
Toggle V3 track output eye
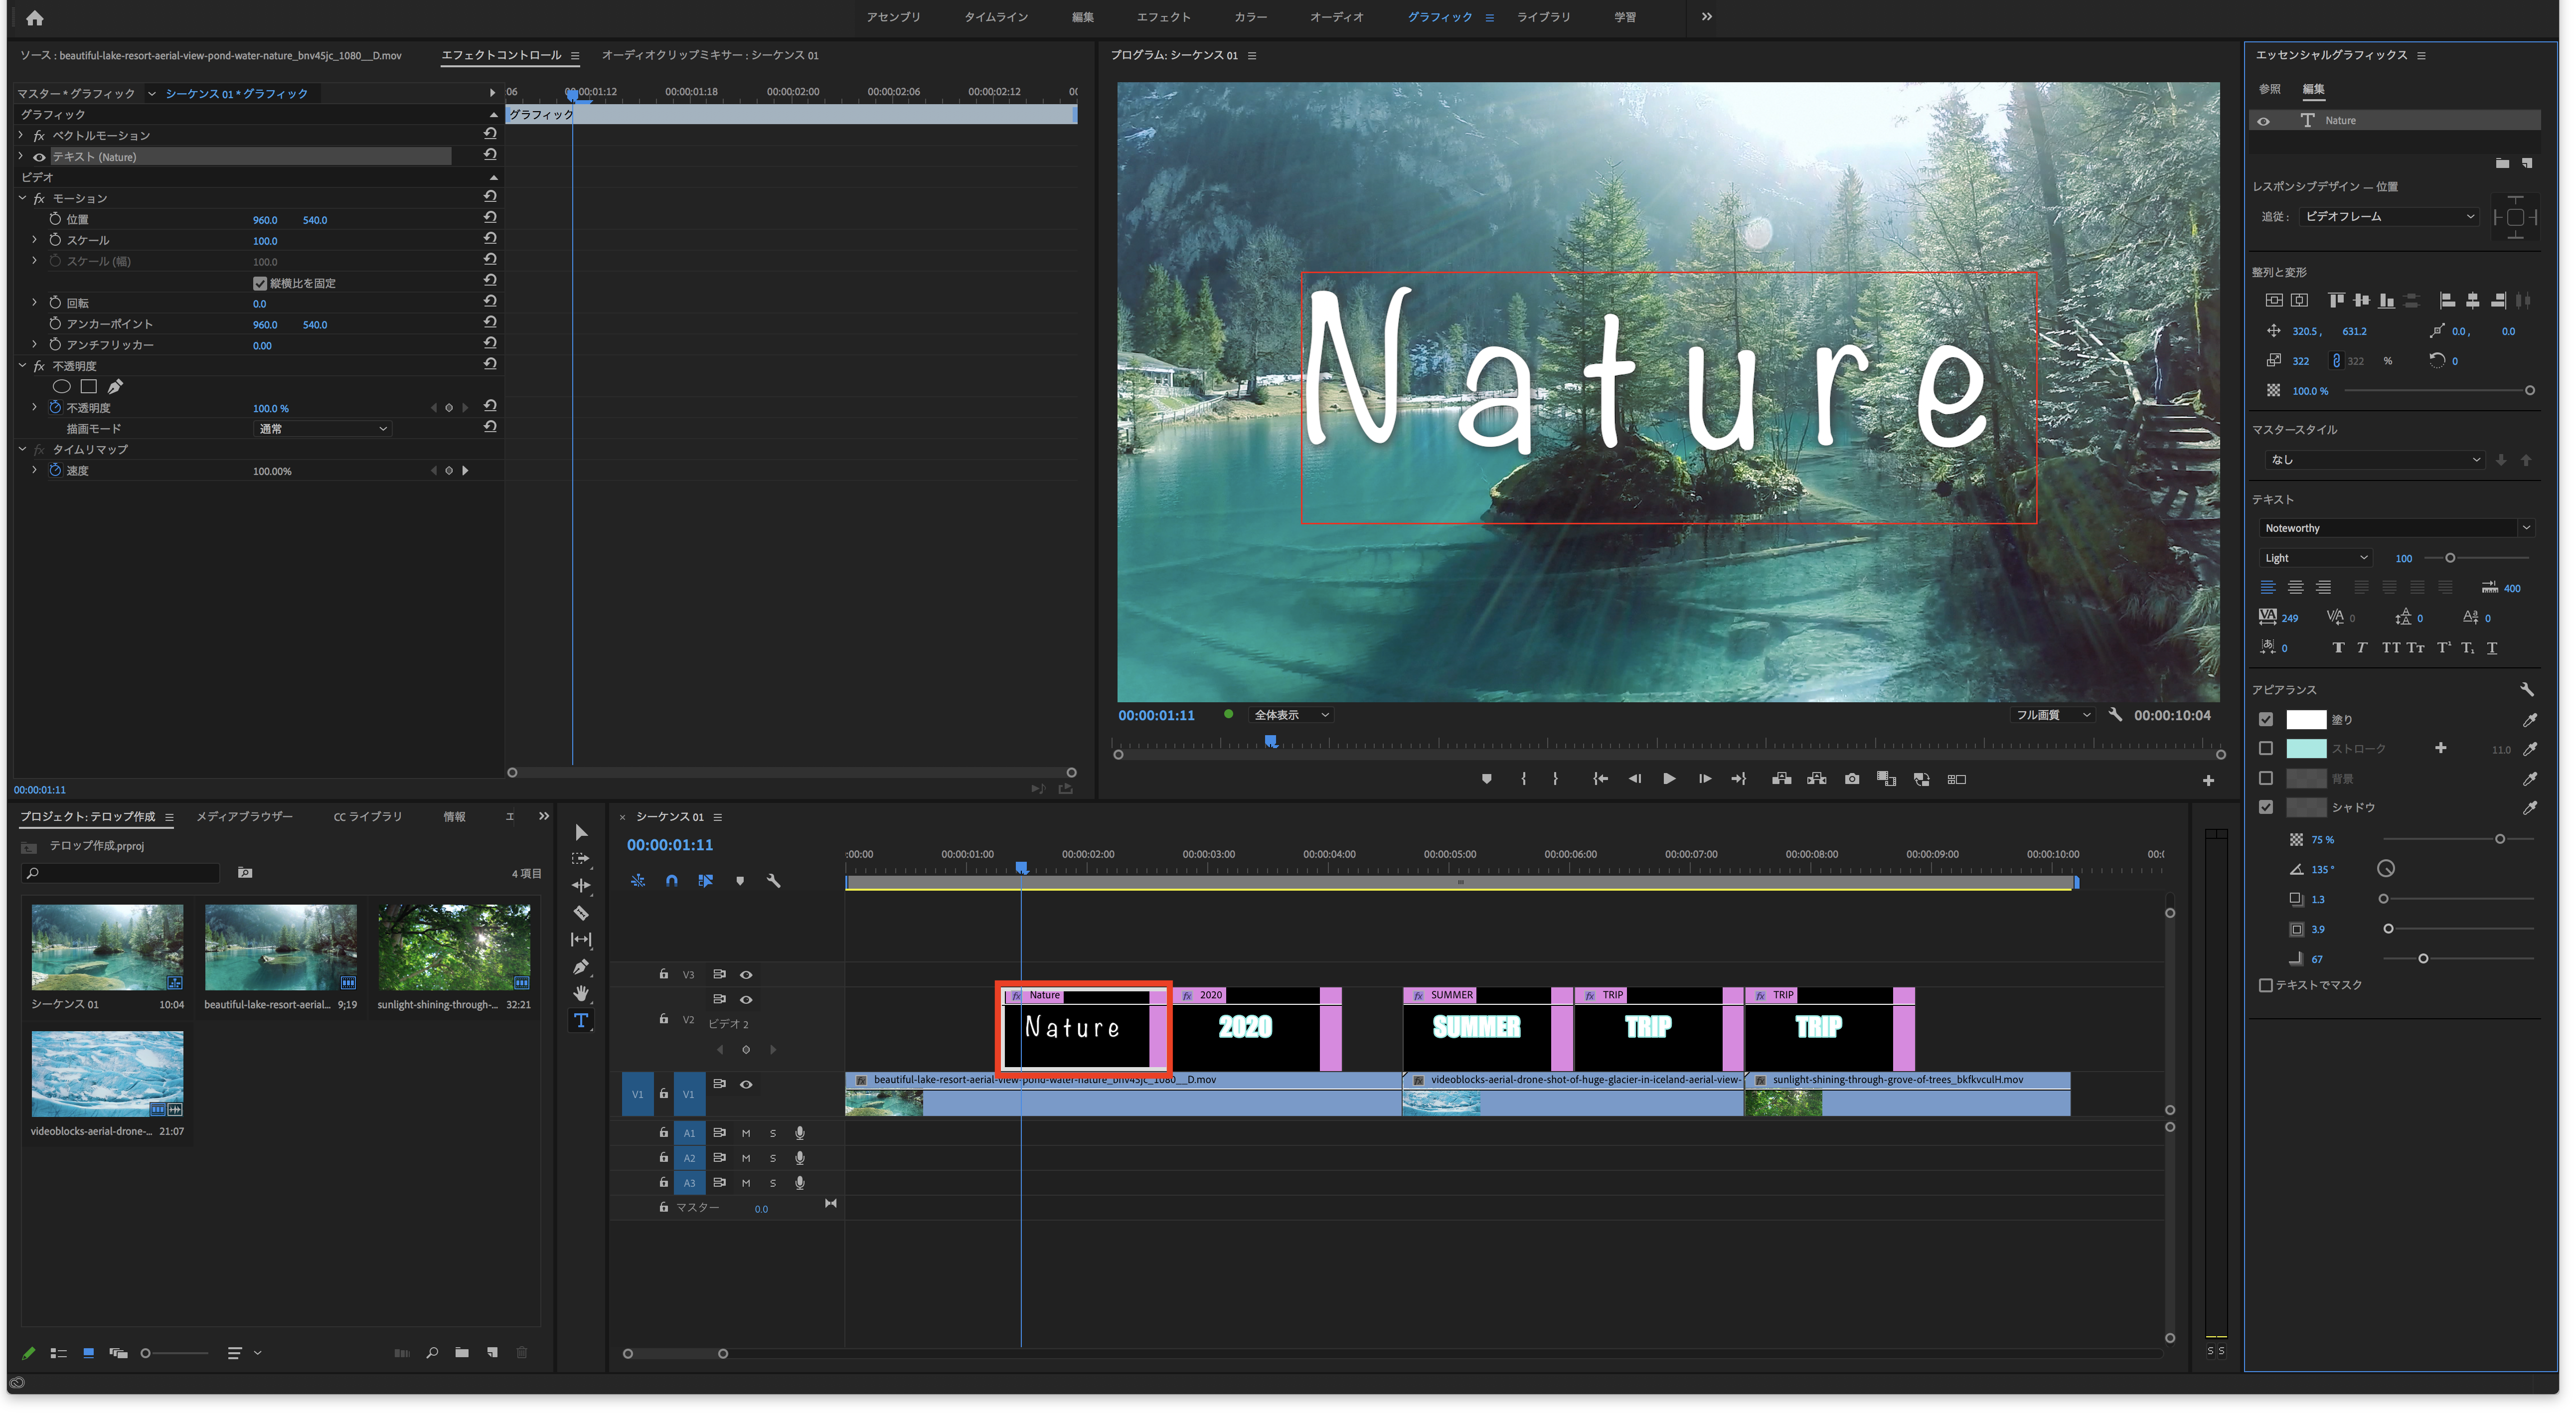tap(746, 974)
